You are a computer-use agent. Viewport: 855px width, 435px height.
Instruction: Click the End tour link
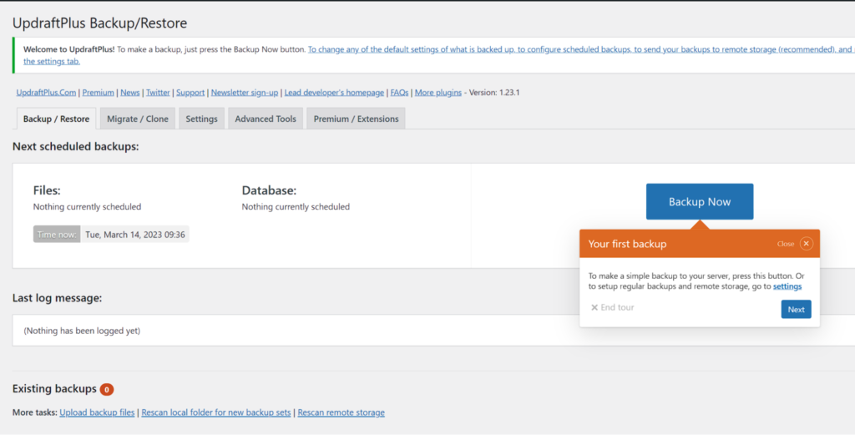click(612, 307)
